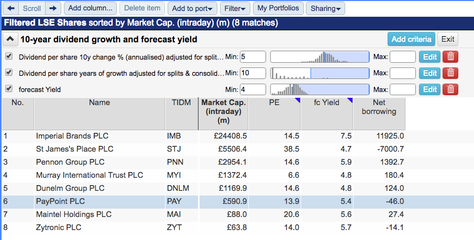Sort by the Name column header
474x240 pixels.
click(100, 113)
